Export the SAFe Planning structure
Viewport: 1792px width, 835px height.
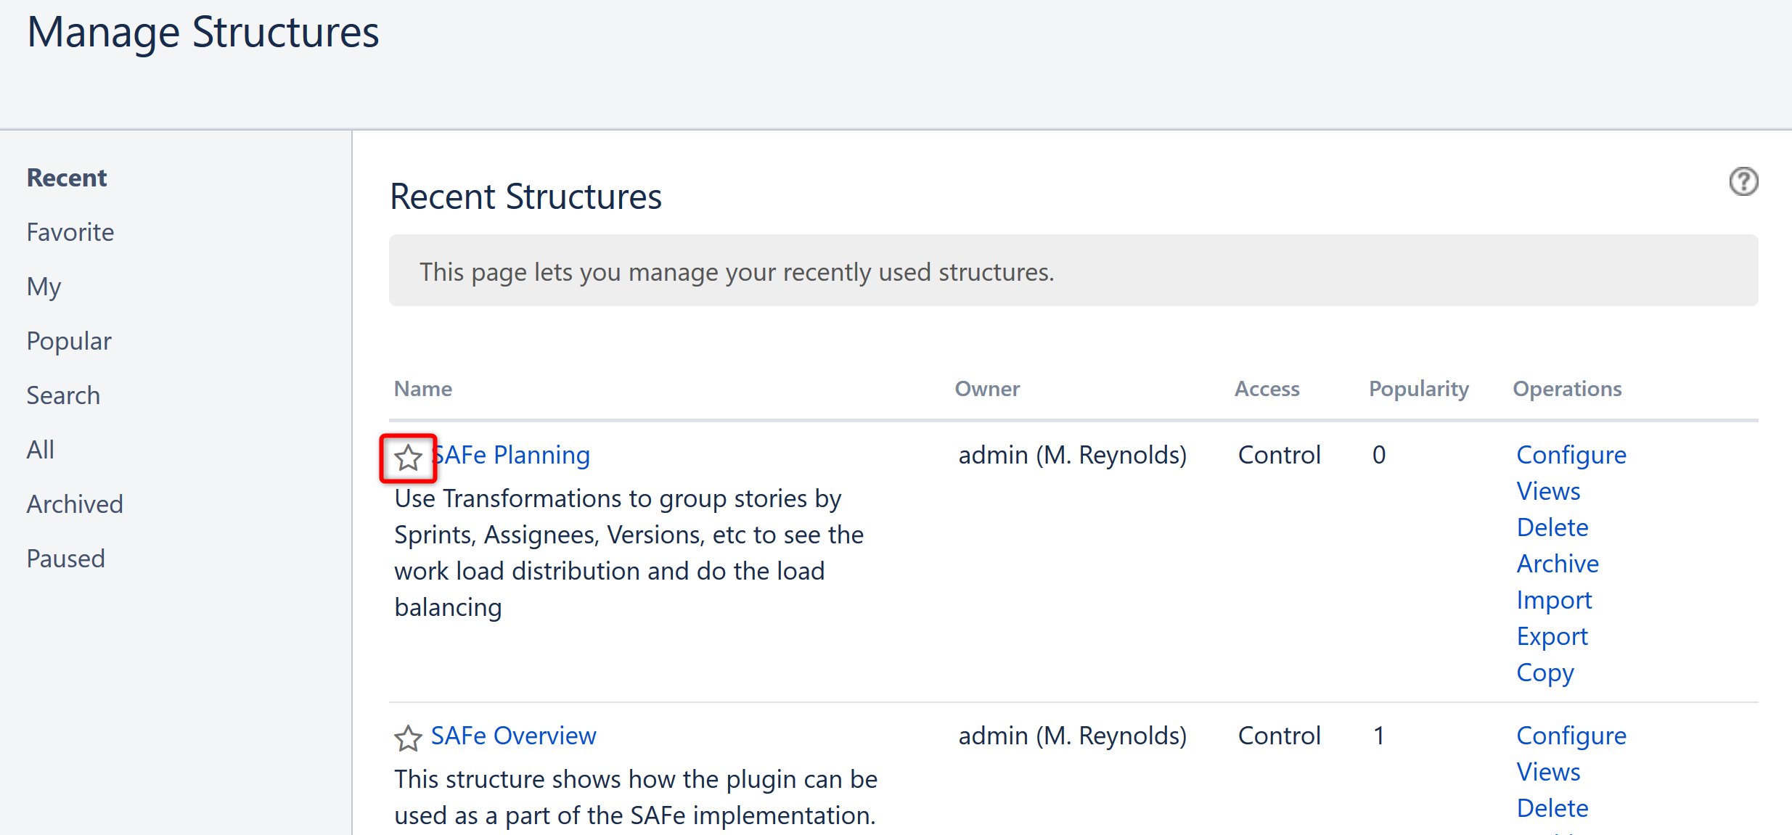pyautogui.click(x=1552, y=636)
